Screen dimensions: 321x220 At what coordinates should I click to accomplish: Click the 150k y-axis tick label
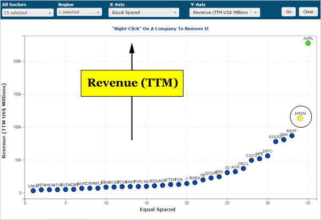(x=17, y=94)
